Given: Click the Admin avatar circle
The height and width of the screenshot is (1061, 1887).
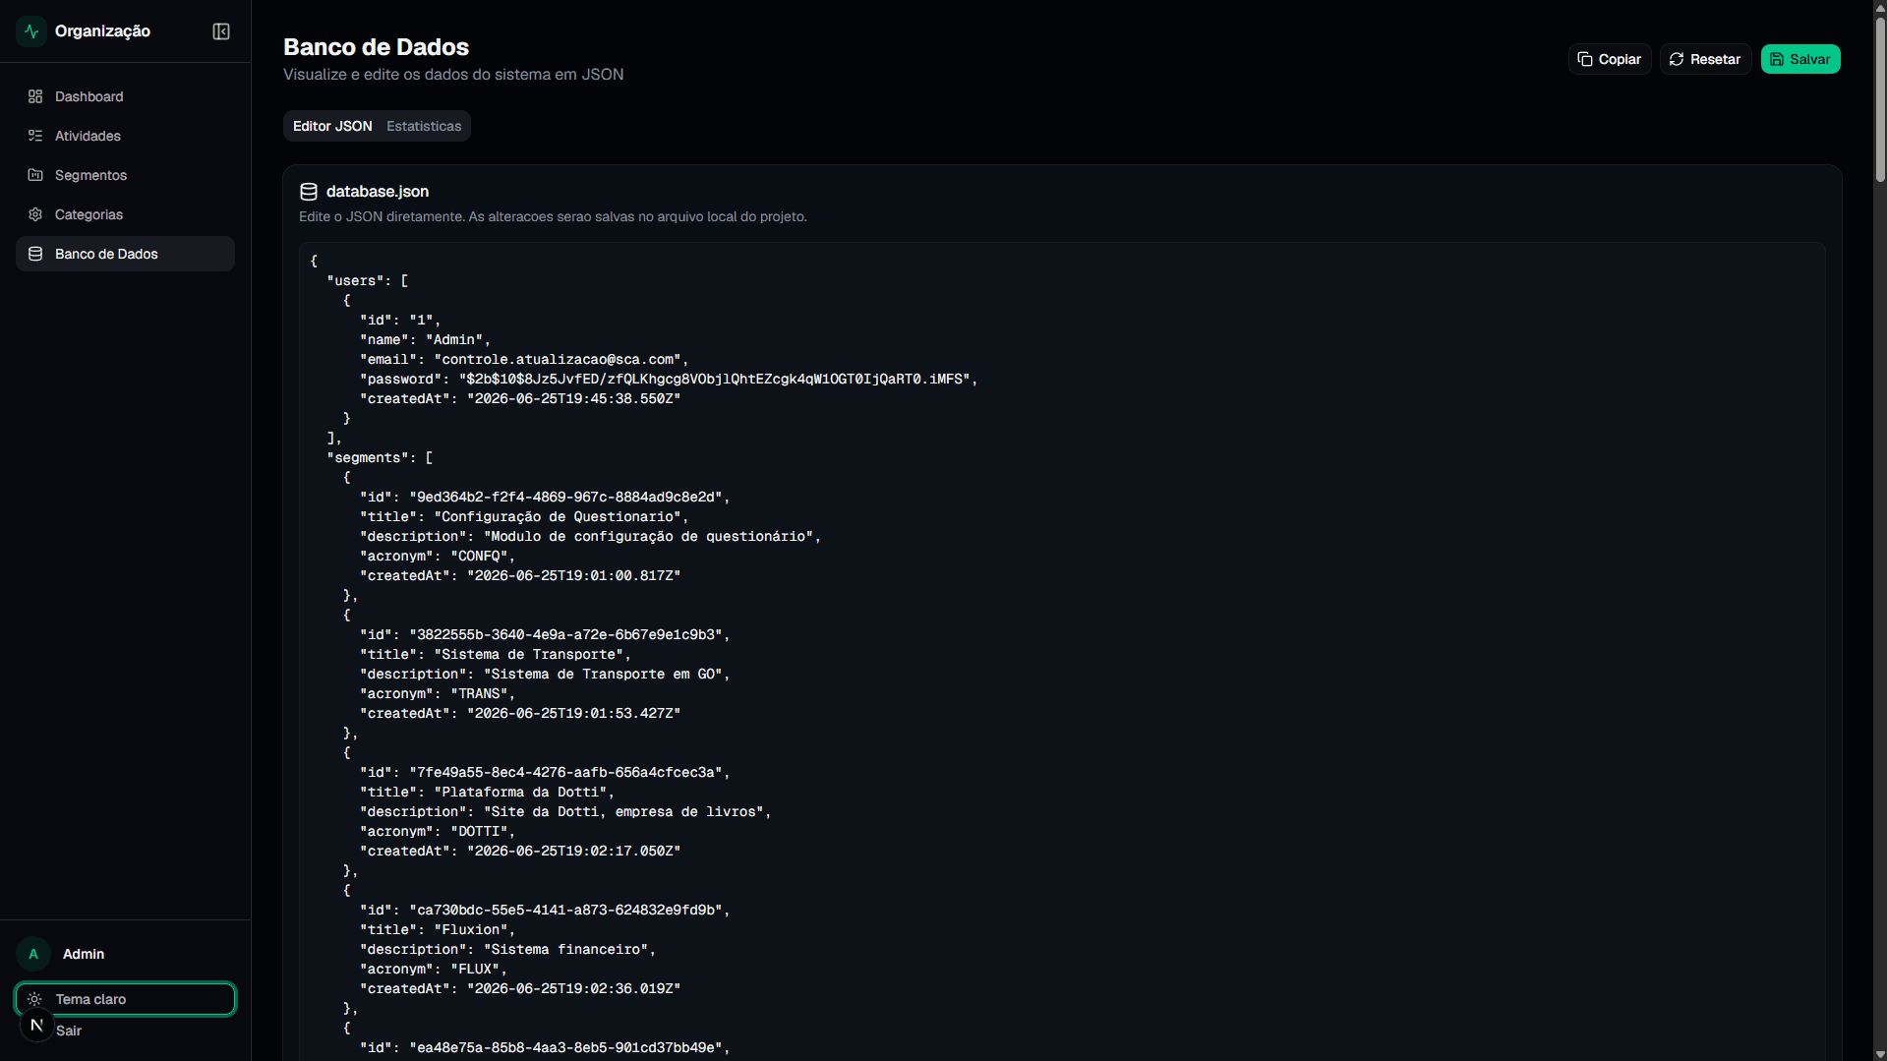Looking at the screenshot, I should point(33,954).
